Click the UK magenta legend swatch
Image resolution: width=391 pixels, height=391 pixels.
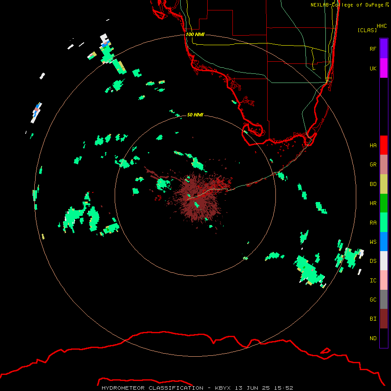(384, 68)
